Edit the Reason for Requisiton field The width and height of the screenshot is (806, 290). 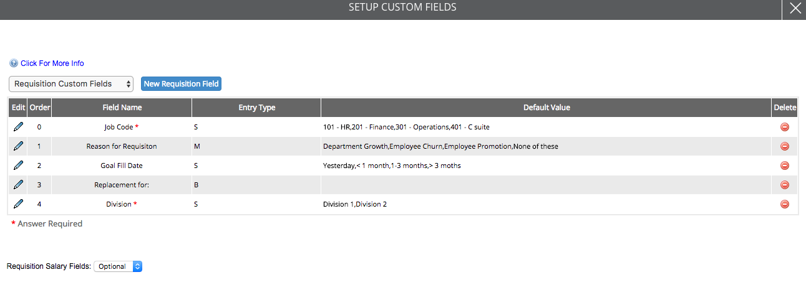[x=18, y=146]
